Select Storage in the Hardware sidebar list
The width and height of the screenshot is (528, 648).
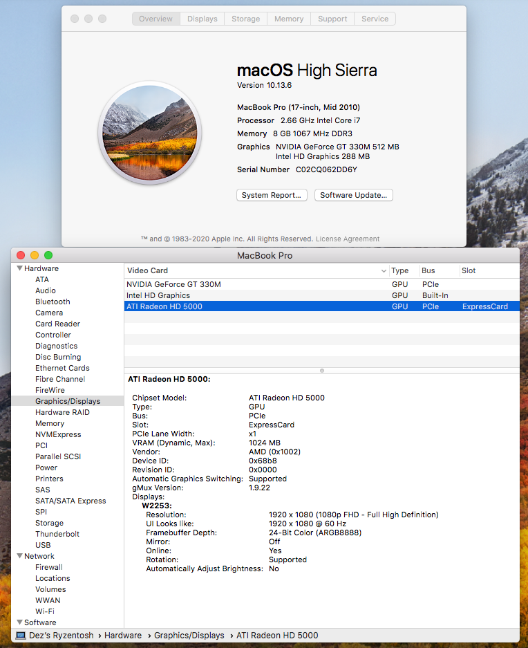point(50,524)
